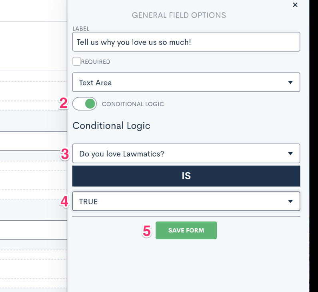Click the Conditional Logic section heading
Screen dimensions: 318x292
(x=111, y=126)
